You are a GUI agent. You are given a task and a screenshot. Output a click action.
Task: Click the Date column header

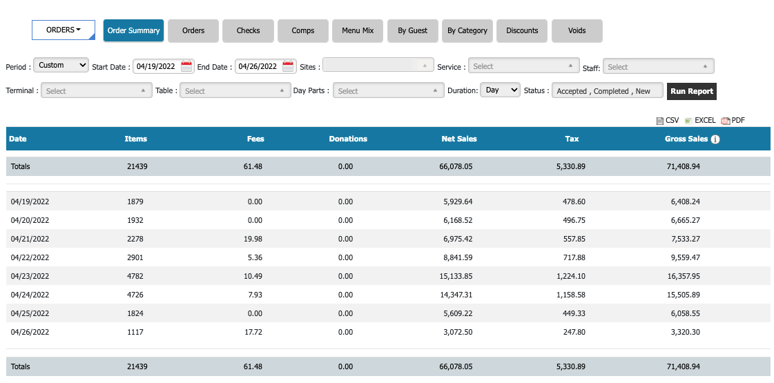click(18, 139)
